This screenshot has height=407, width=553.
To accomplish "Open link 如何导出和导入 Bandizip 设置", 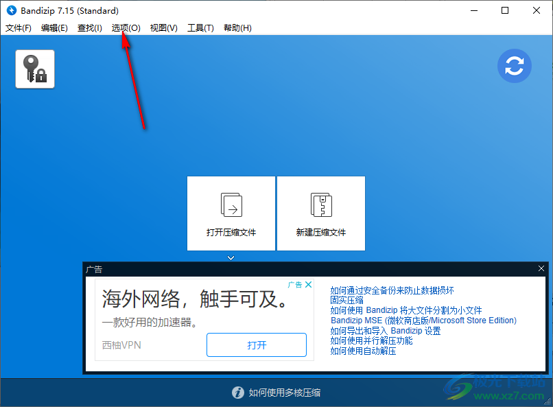I will [x=386, y=331].
